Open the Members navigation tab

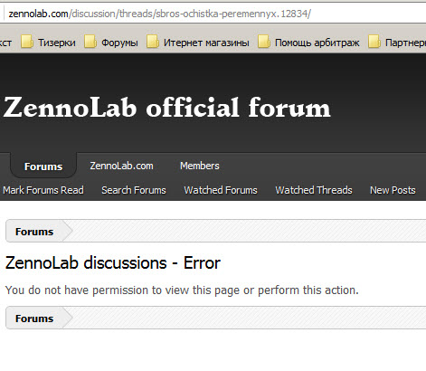tap(200, 166)
